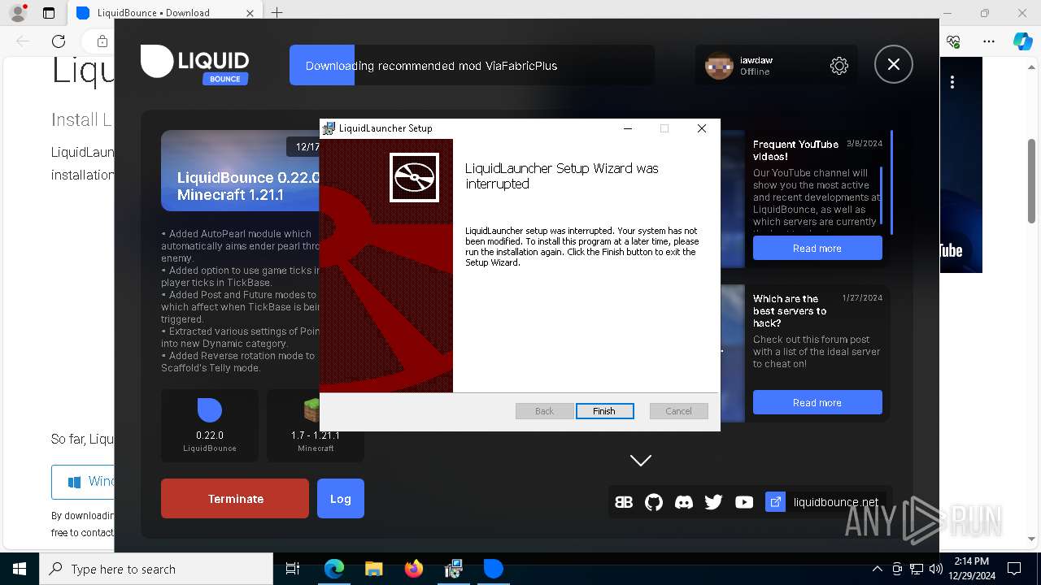Click "Which are the best servers to hack?" title
This screenshot has height=585, width=1041.
(789, 310)
